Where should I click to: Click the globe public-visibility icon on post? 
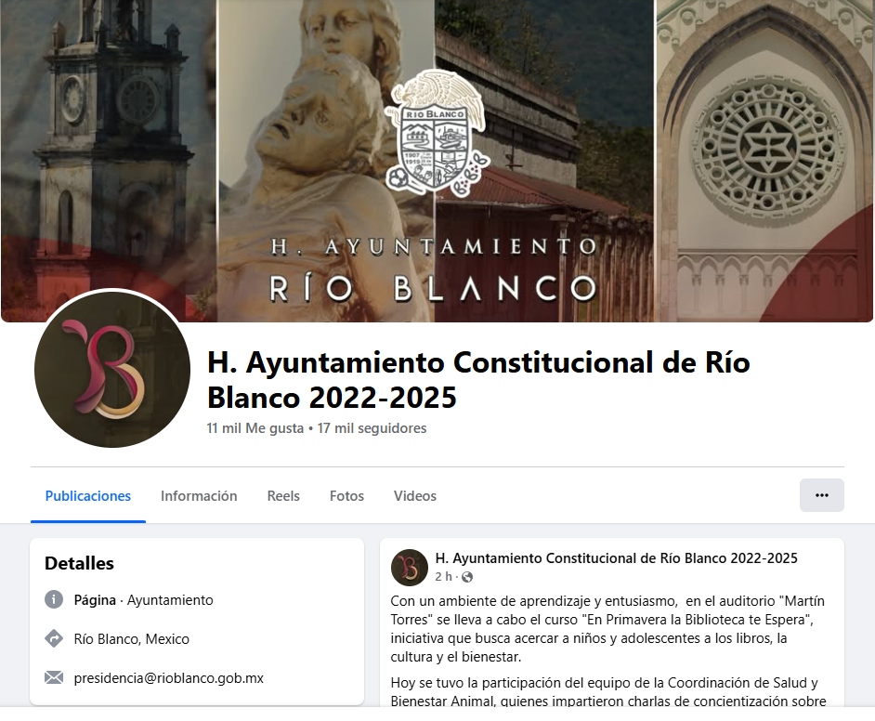tap(467, 577)
